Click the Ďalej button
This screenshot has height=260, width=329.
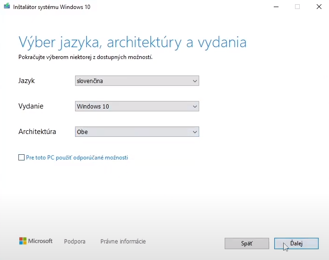(x=296, y=243)
